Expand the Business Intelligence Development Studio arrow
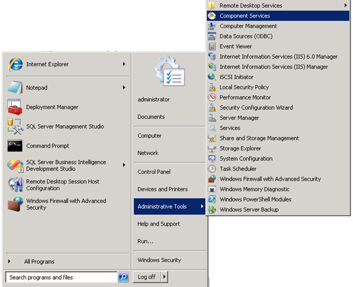The image size is (353, 287). point(124,165)
